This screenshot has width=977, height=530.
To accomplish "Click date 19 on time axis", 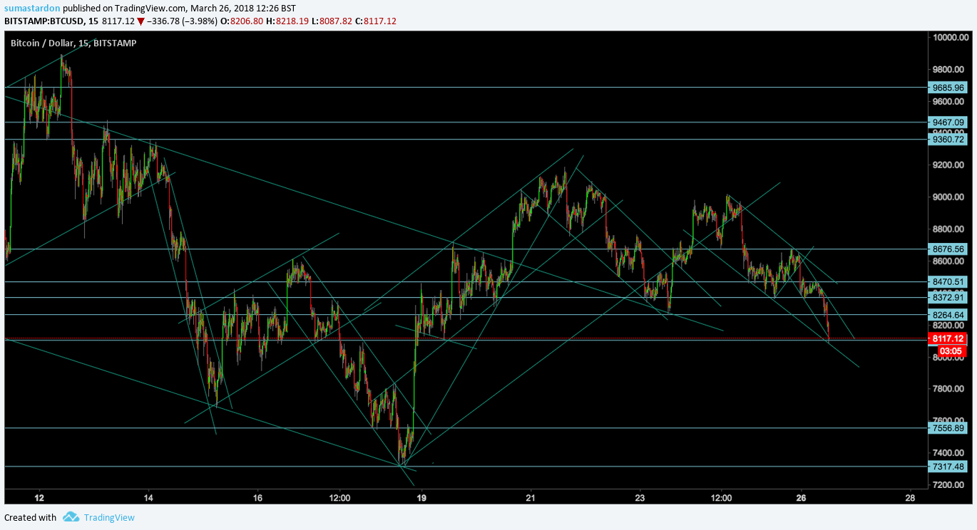I will 421,497.
